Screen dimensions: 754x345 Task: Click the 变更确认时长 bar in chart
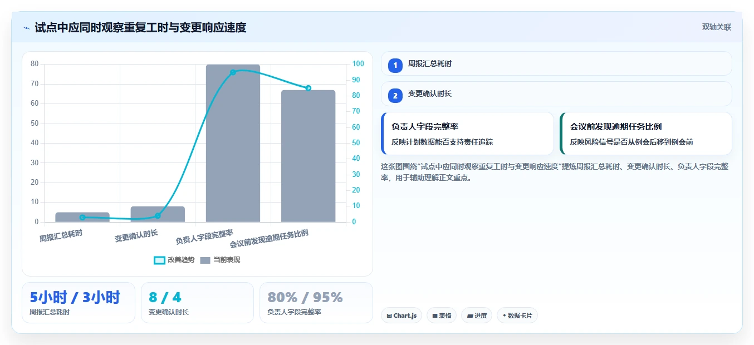point(158,214)
